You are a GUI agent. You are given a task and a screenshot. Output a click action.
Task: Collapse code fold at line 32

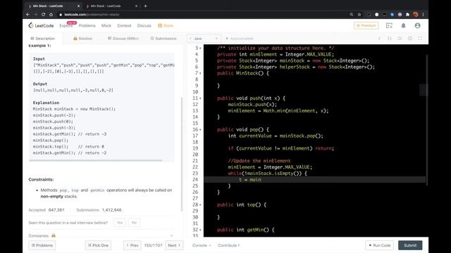pos(200,230)
